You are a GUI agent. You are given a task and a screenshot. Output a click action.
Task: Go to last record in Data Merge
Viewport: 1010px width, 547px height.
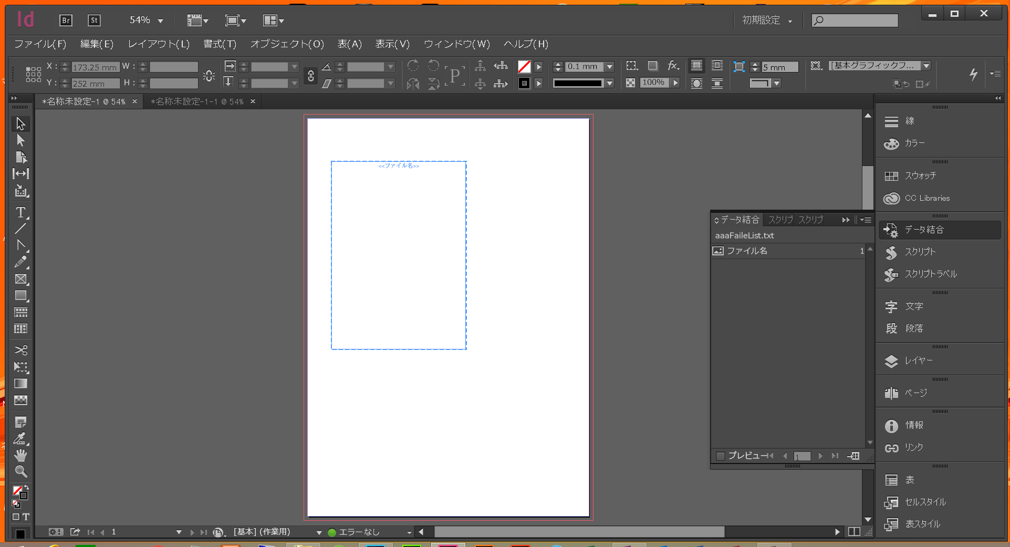click(835, 456)
